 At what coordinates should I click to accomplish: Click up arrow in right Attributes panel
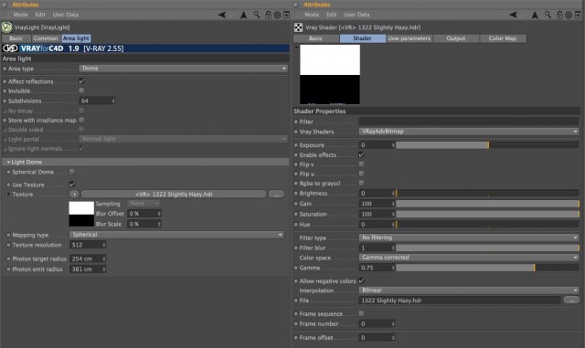tap(535, 15)
